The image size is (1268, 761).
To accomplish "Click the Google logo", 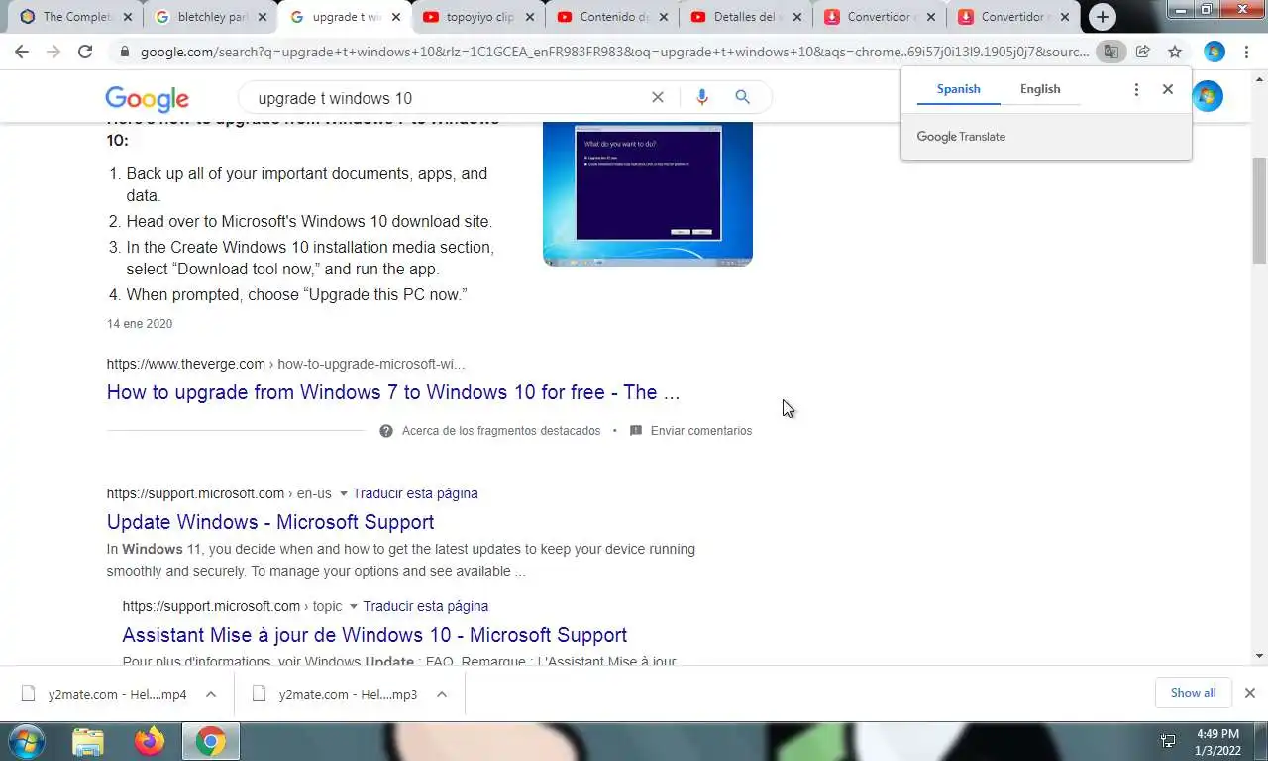I will tap(147, 98).
